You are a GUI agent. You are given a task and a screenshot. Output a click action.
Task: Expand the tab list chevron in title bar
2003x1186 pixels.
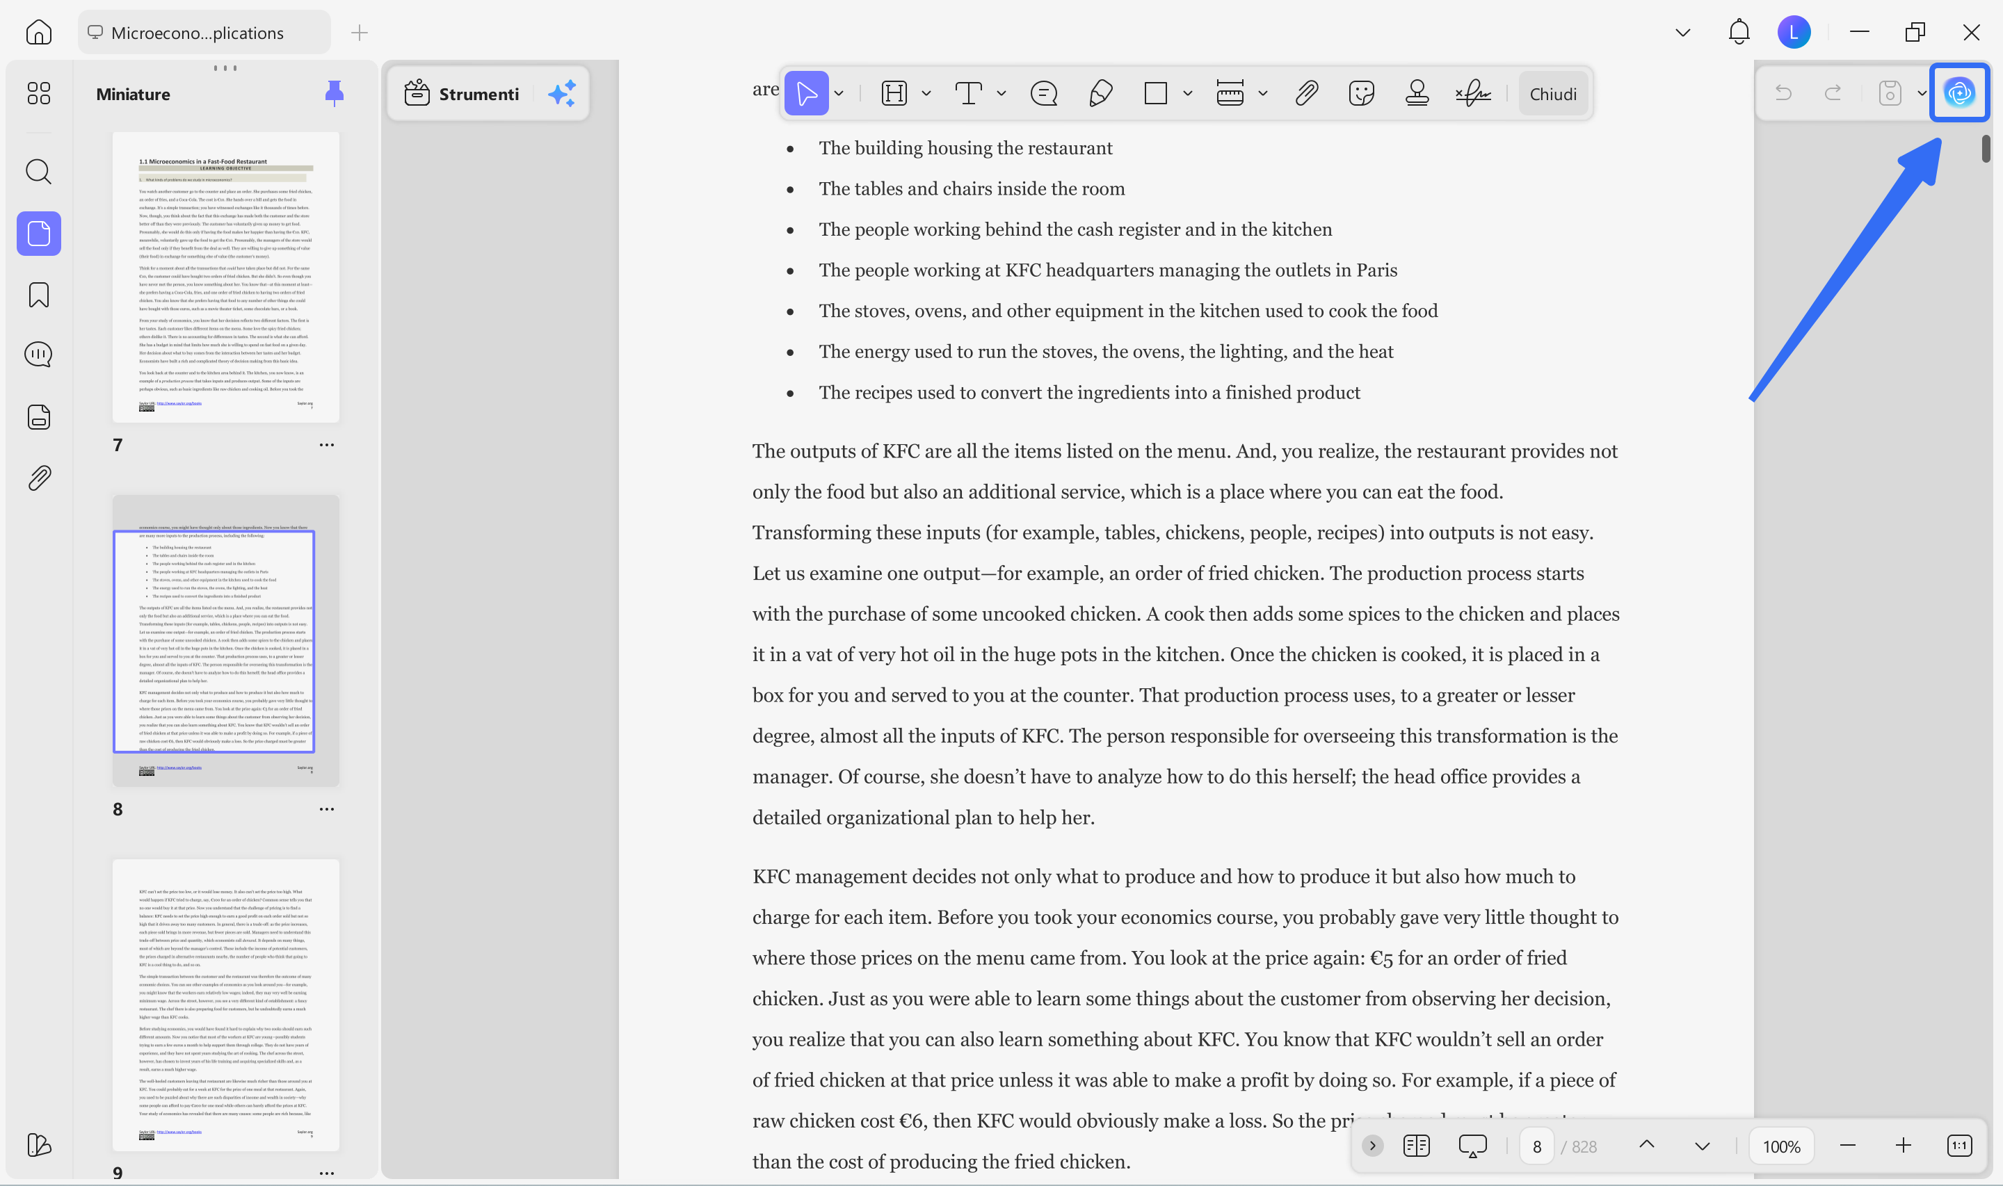click(x=1683, y=33)
